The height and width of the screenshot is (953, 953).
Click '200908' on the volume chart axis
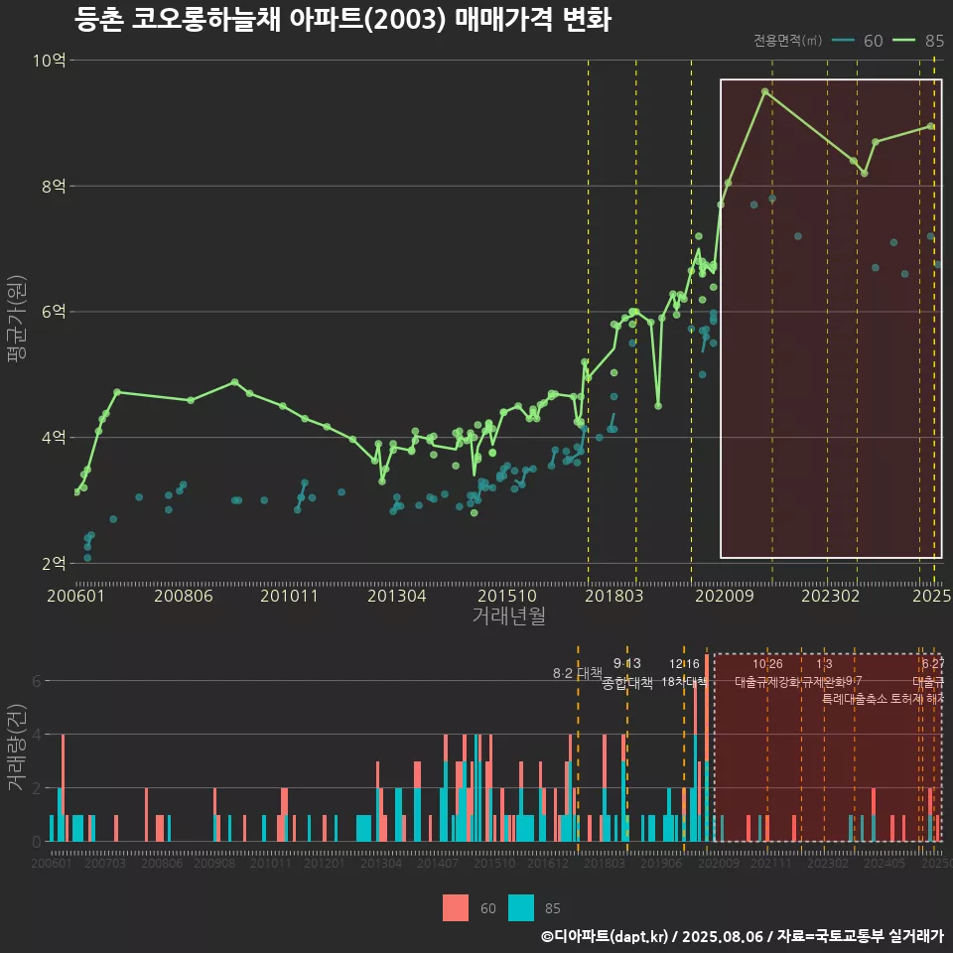(214, 863)
